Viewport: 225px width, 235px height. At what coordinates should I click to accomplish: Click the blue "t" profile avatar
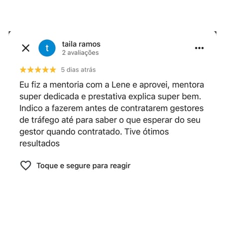[x=47, y=48]
